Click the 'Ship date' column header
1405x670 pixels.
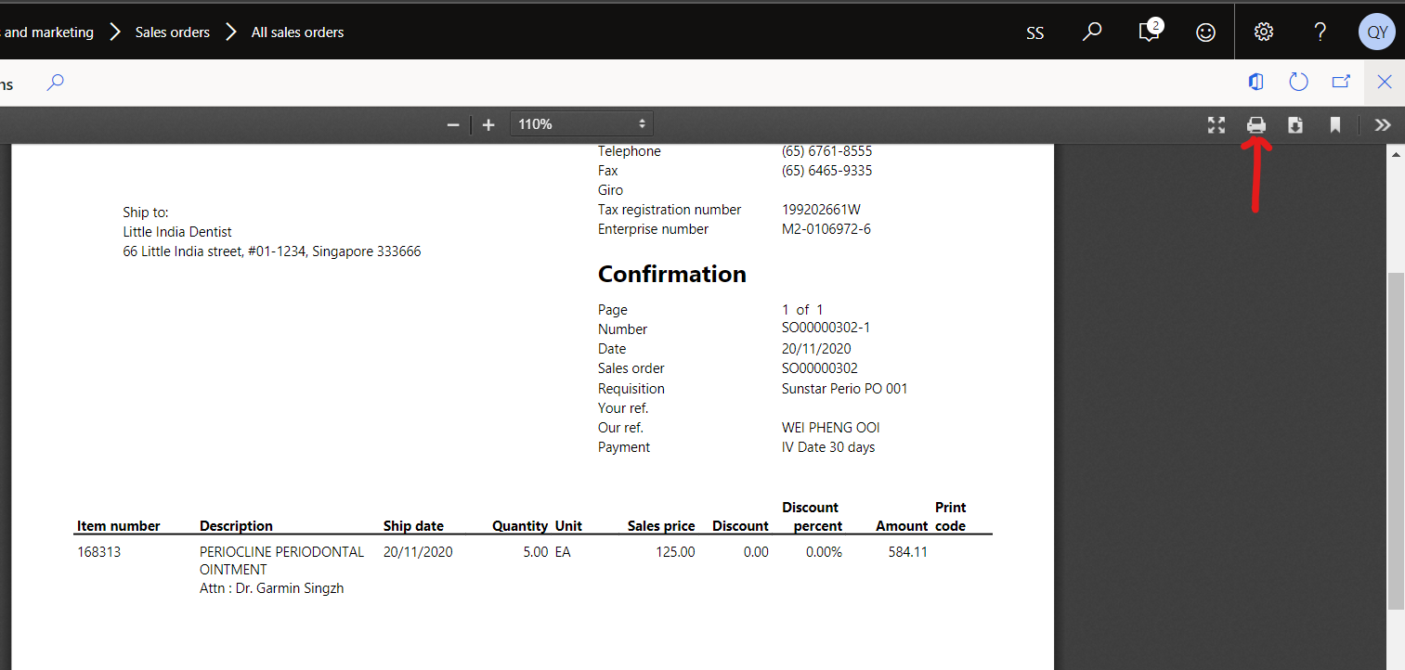point(413,526)
